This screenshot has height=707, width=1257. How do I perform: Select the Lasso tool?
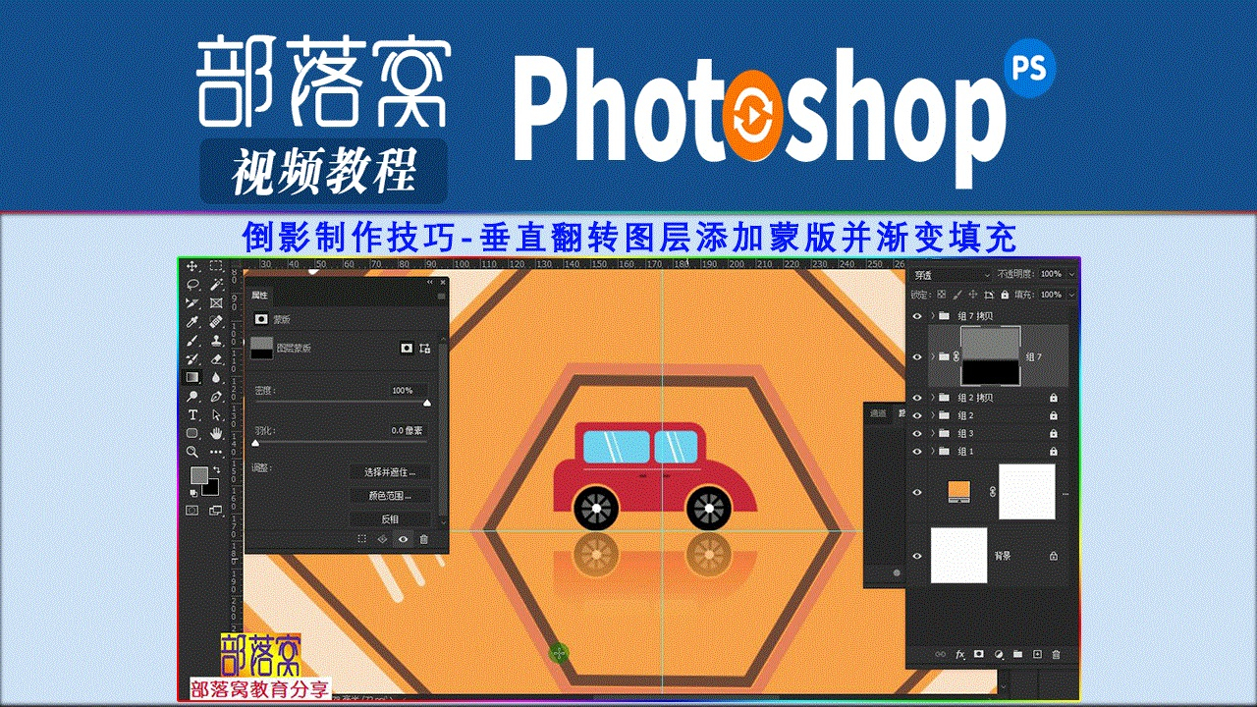[193, 285]
